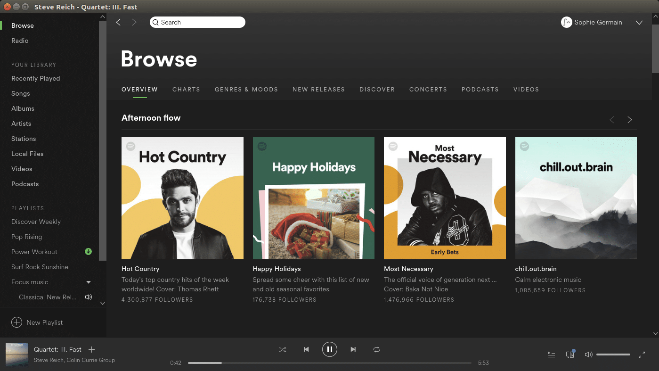Open the chill.out.brain cover art

[576, 198]
